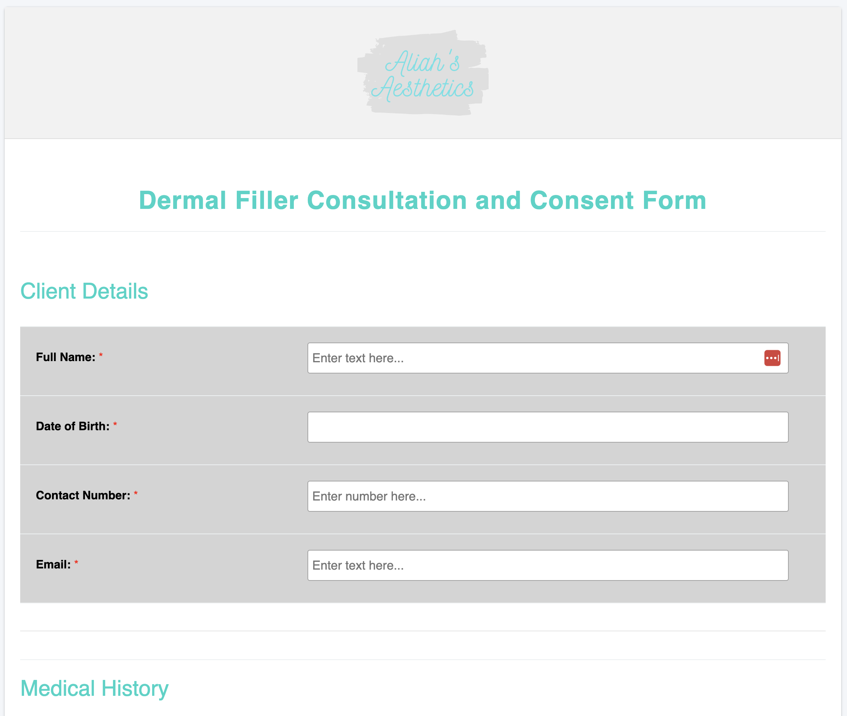
Task: Click the red asterisk beside Full Name
Action: coord(101,355)
